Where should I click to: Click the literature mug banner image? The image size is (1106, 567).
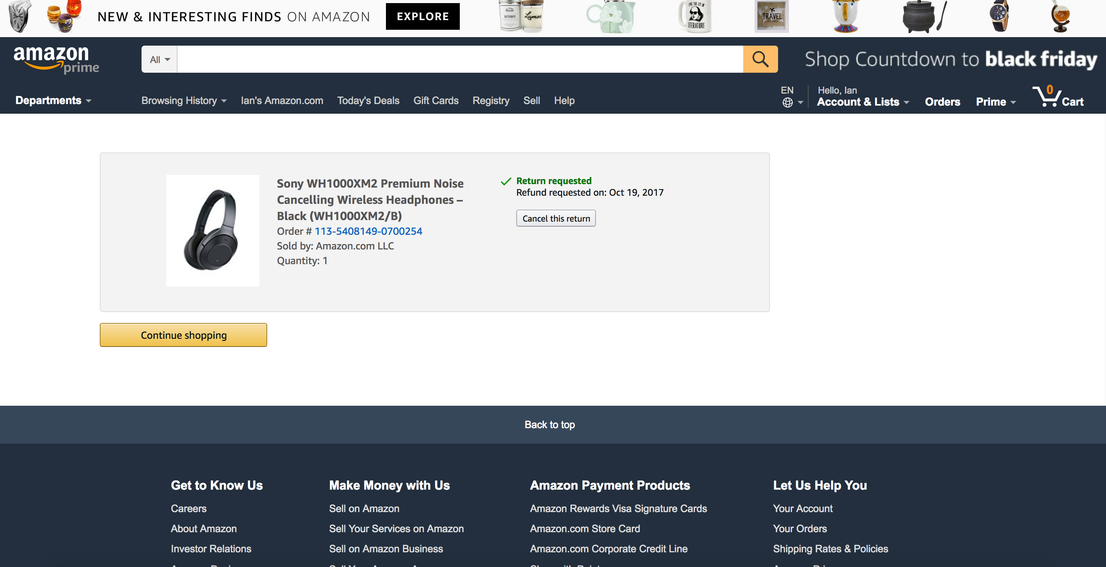[x=696, y=16]
